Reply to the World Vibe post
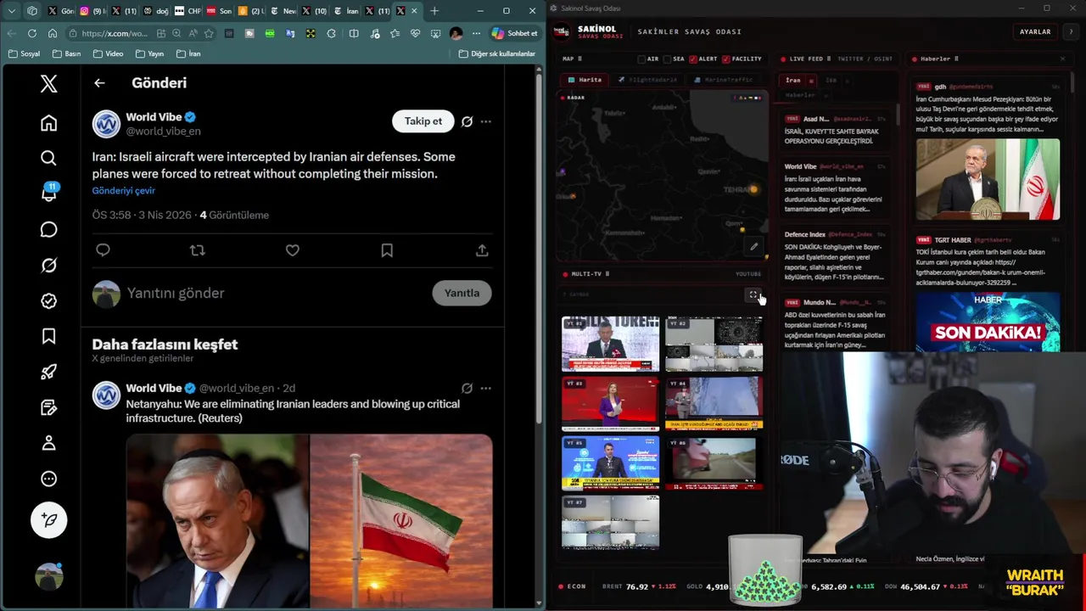The height and width of the screenshot is (611, 1086). coord(103,250)
